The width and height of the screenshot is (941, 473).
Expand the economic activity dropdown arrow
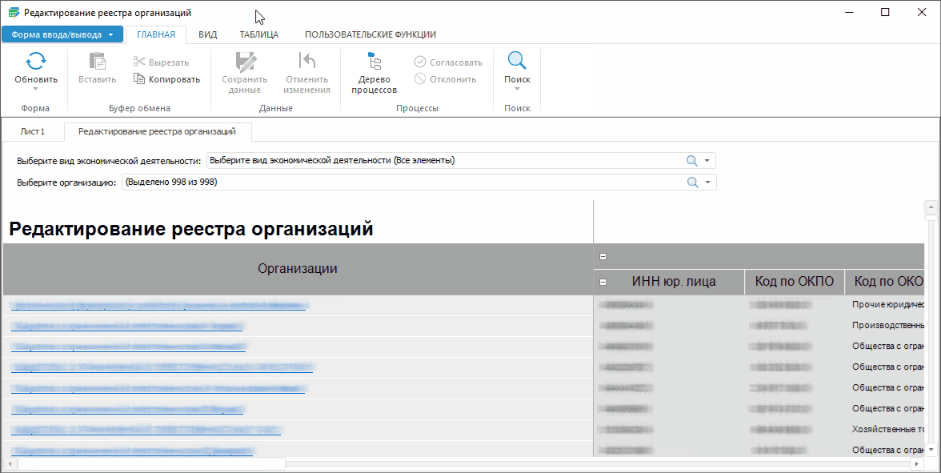point(707,161)
